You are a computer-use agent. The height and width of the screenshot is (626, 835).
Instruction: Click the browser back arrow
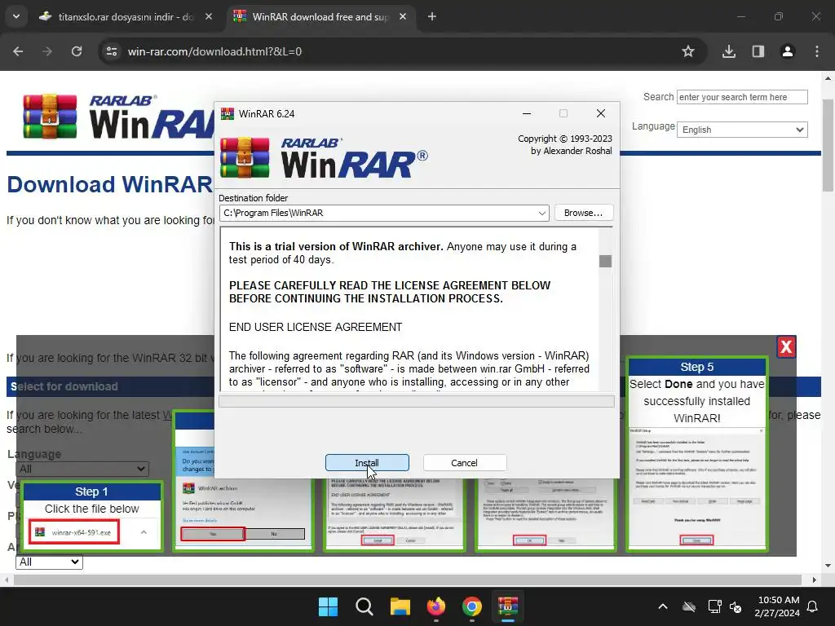point(18,51)
